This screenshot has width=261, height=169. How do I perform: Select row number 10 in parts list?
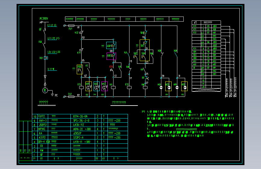(x=35, y=116)
